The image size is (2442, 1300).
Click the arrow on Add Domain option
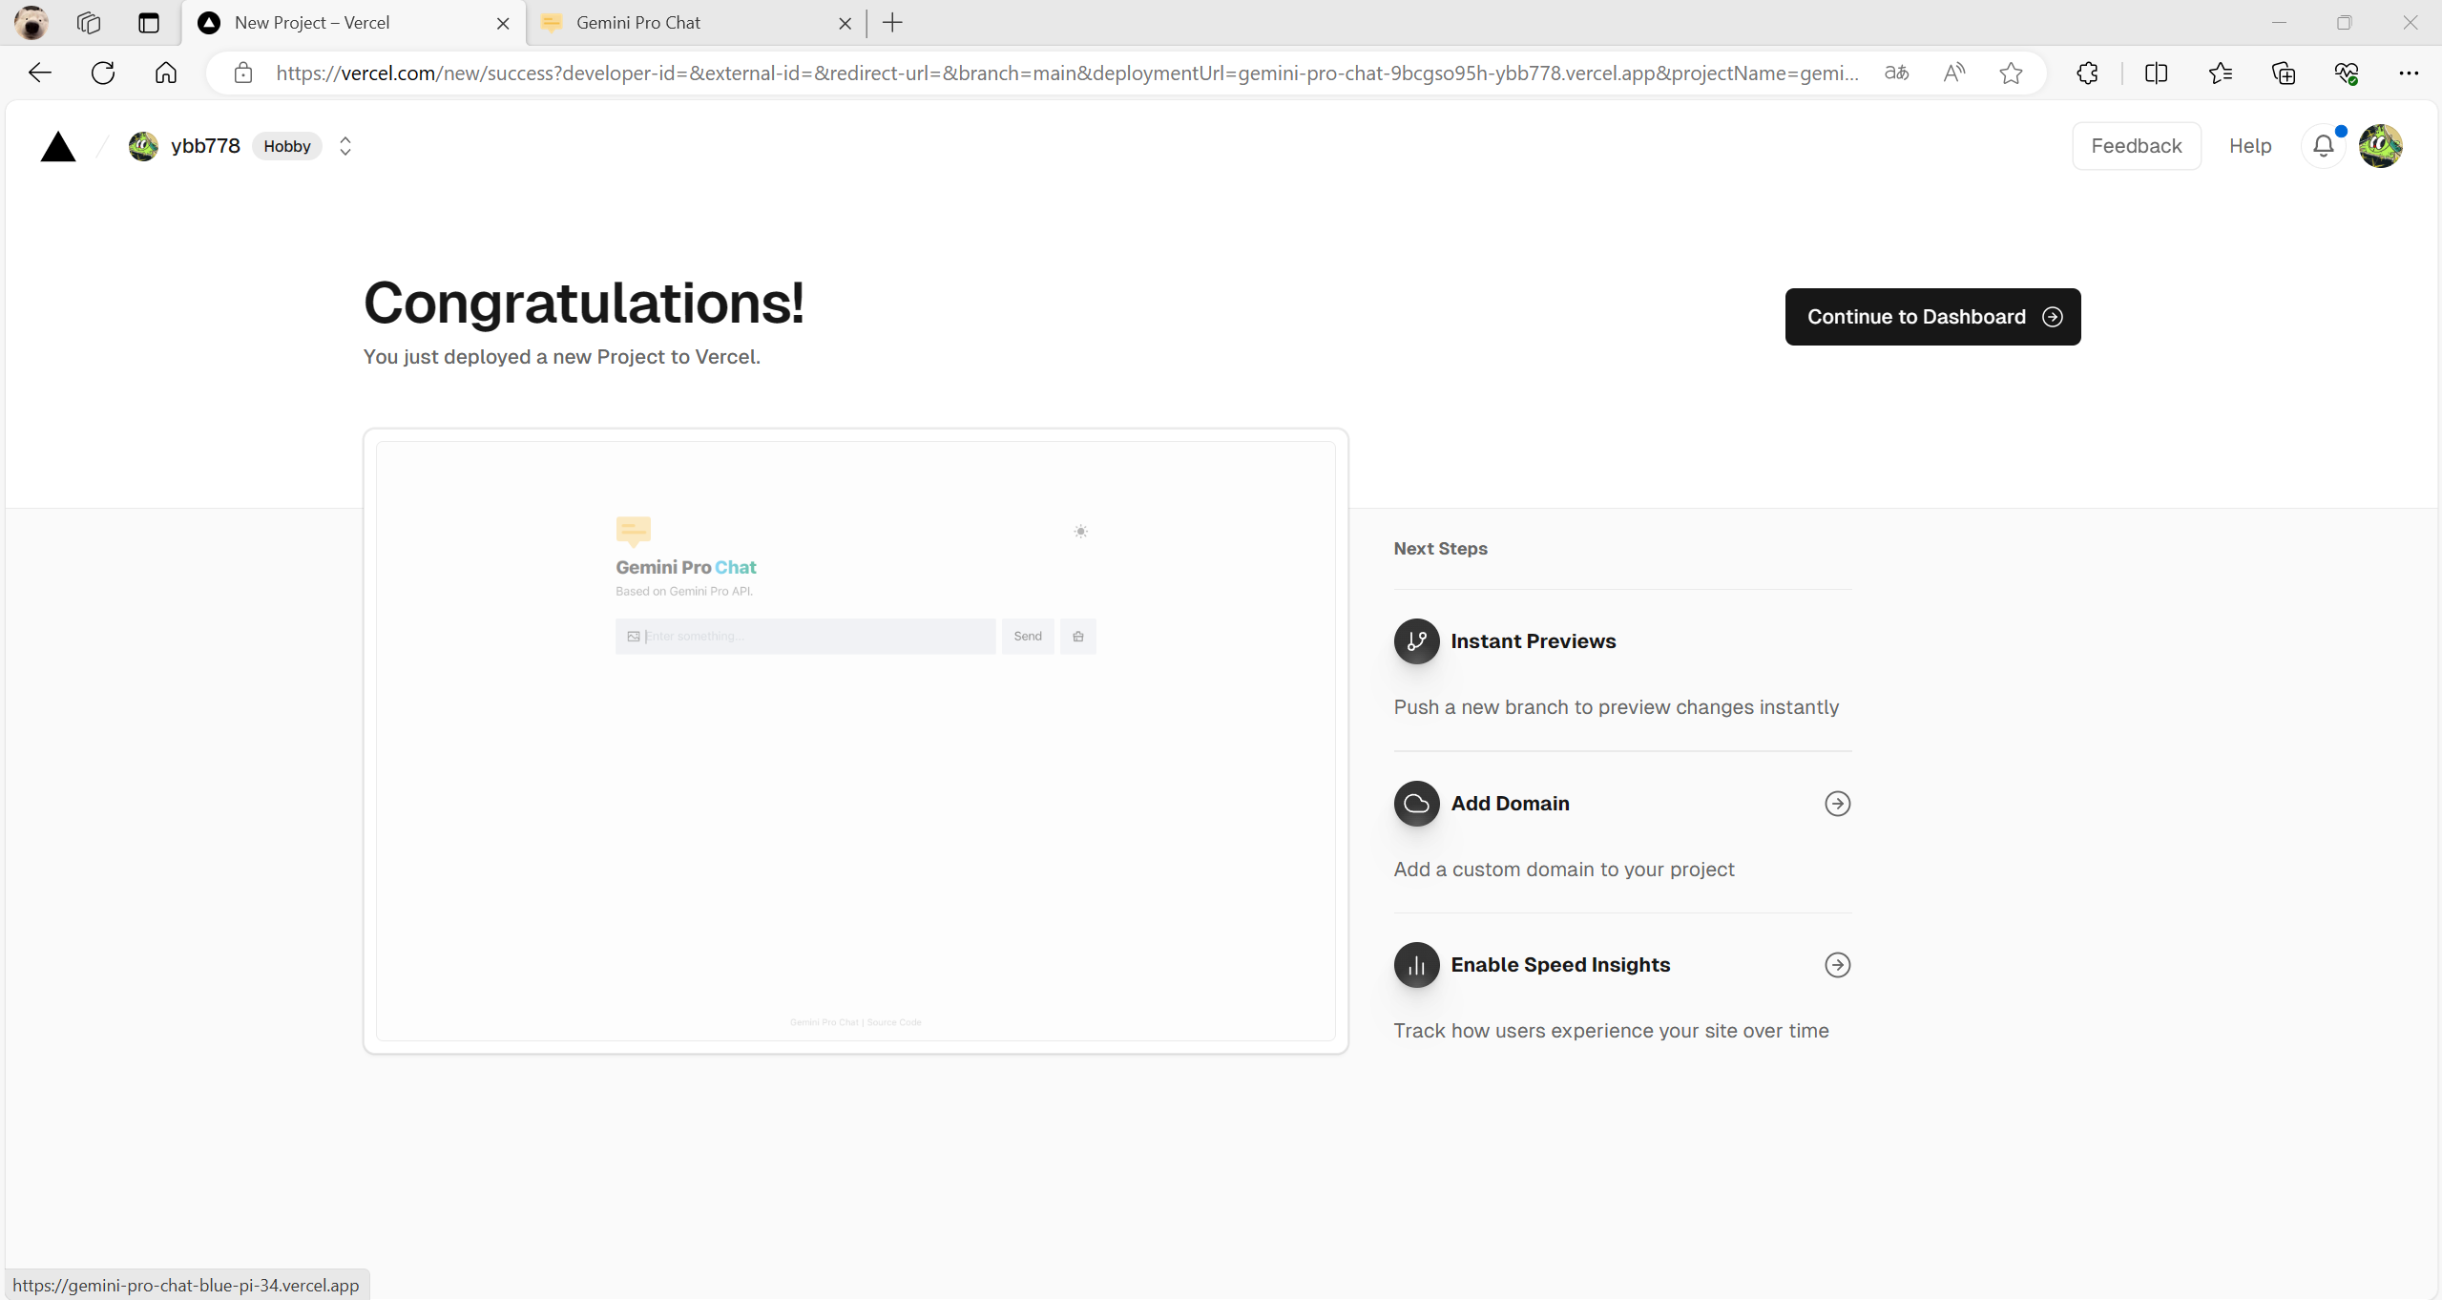point(1836,805)
